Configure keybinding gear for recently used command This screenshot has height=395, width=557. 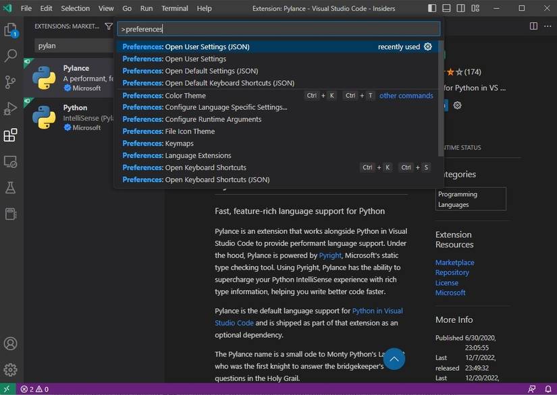[427, 47]
